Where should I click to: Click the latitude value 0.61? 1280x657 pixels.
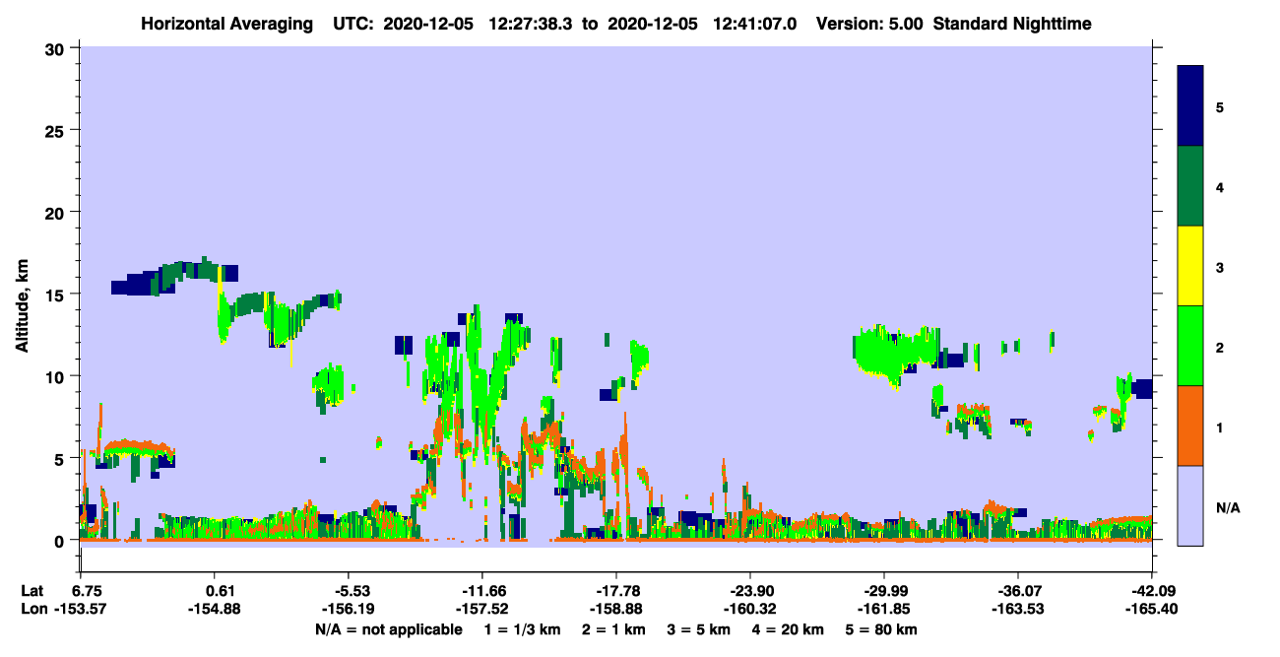(x=220, y=591)
